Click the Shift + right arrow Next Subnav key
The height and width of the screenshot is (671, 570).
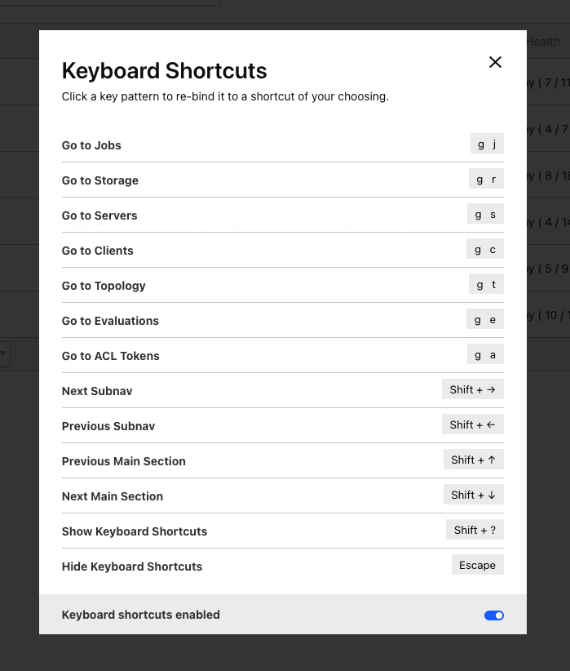coord(472,390)
